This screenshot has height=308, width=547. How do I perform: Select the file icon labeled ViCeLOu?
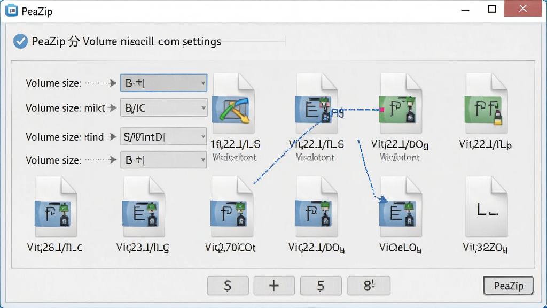[401, 207]
